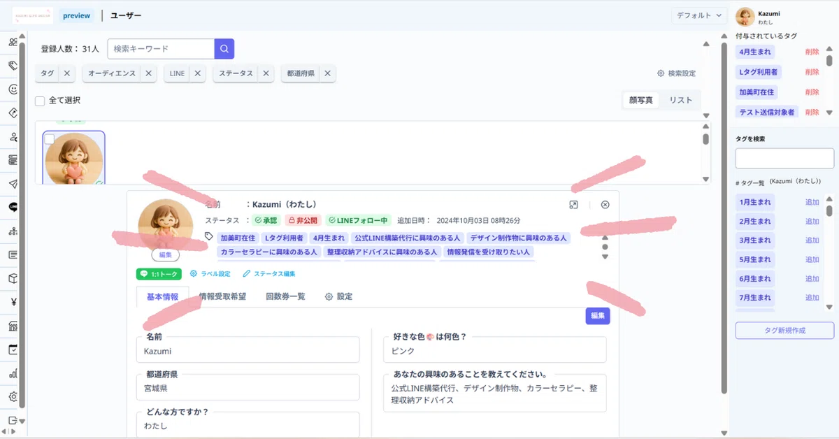Open the calendar check icon in sidebar
The width and height of the screenshot is (839, 439).
13,350
